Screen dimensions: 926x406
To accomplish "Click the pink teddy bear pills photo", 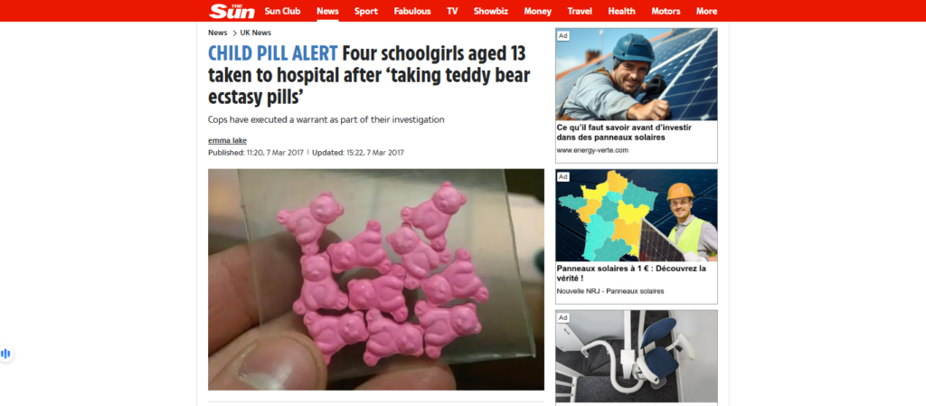I will (376, 279).
